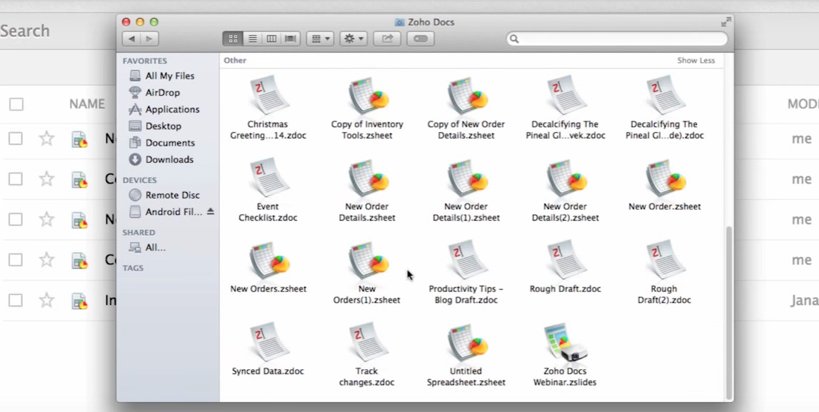Click Show Less in Other section
The height and width of the screenshot is (412, 819).
695,61
